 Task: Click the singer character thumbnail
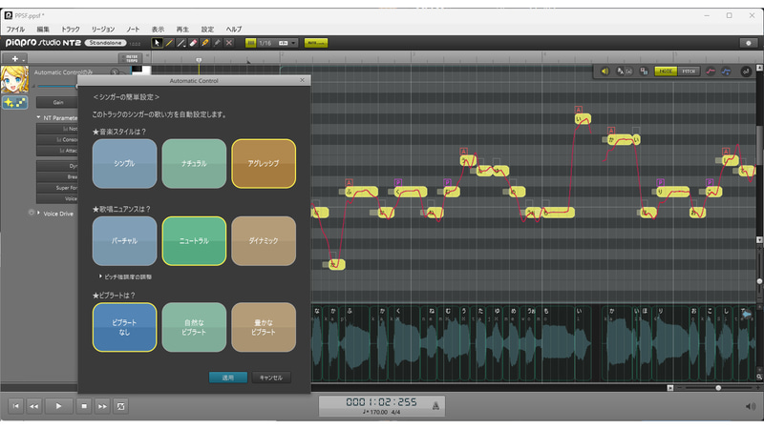coord(14,79)
